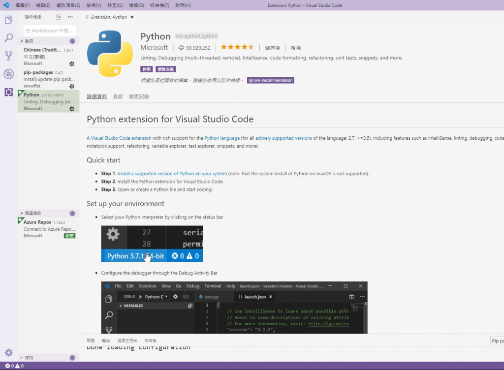Close the Extension: Python tab
The width and height of the screenshot is (504, 370).
[132, 17]
